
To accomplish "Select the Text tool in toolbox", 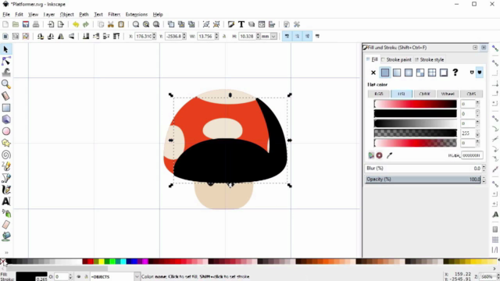I will (x=5, y=201).
